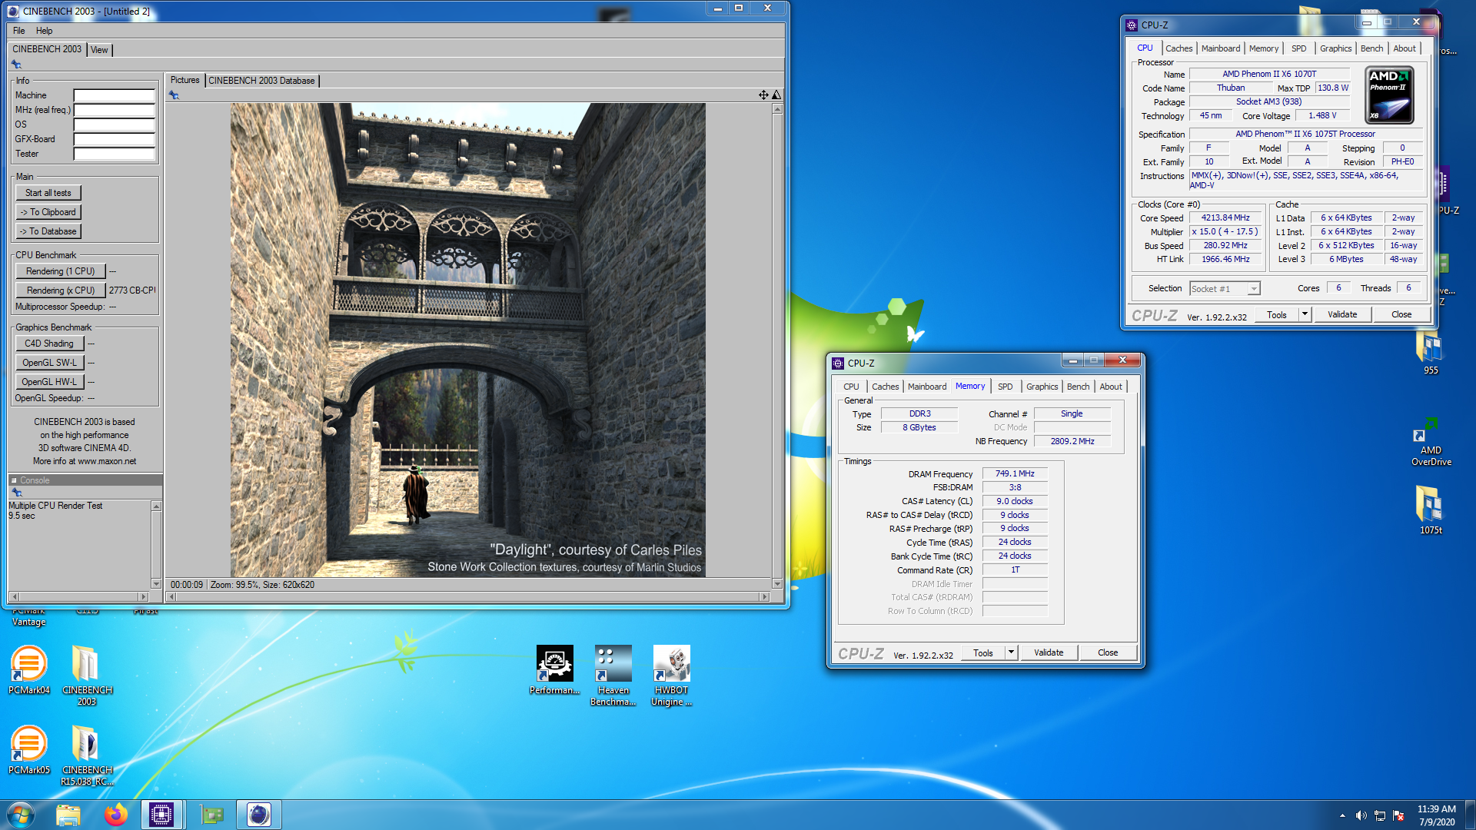Open the Action Center flag tray icon
The image size is (1476, 830).
pos(1398,815)
